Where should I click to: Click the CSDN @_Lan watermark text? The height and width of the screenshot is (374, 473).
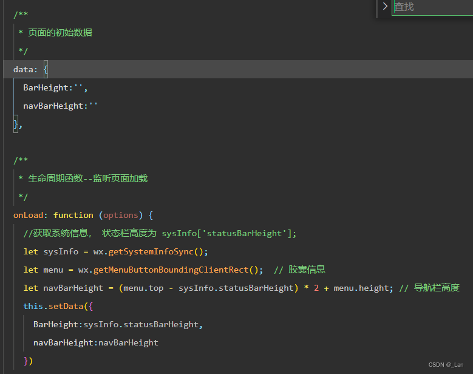[x=446, y=364]
